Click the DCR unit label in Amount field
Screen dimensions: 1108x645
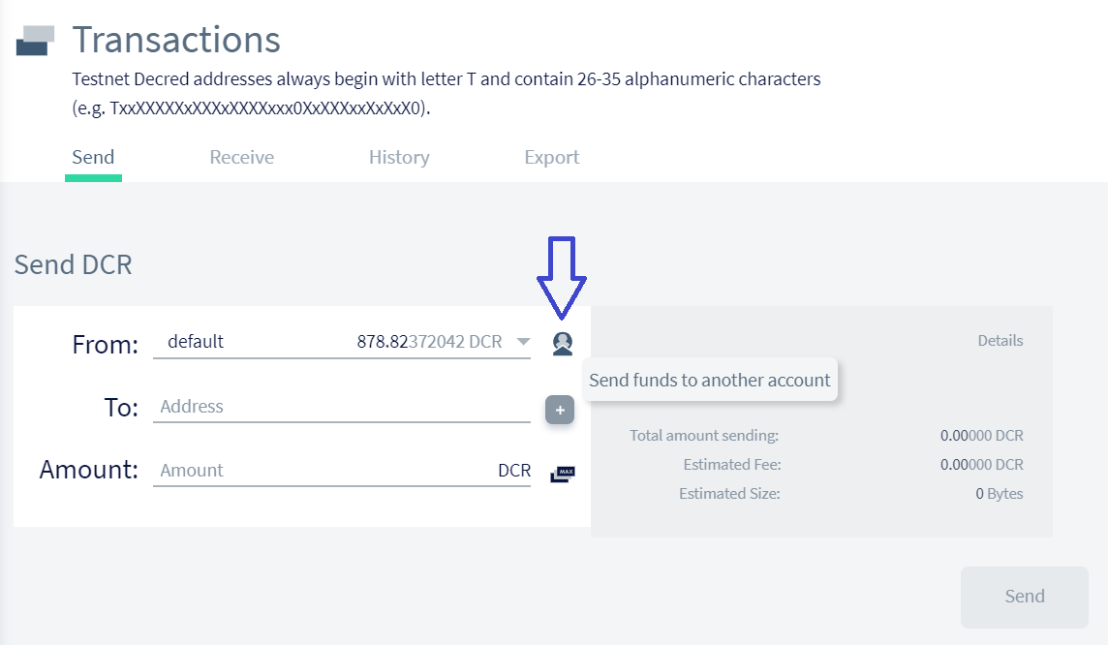(x=514, y=471)
